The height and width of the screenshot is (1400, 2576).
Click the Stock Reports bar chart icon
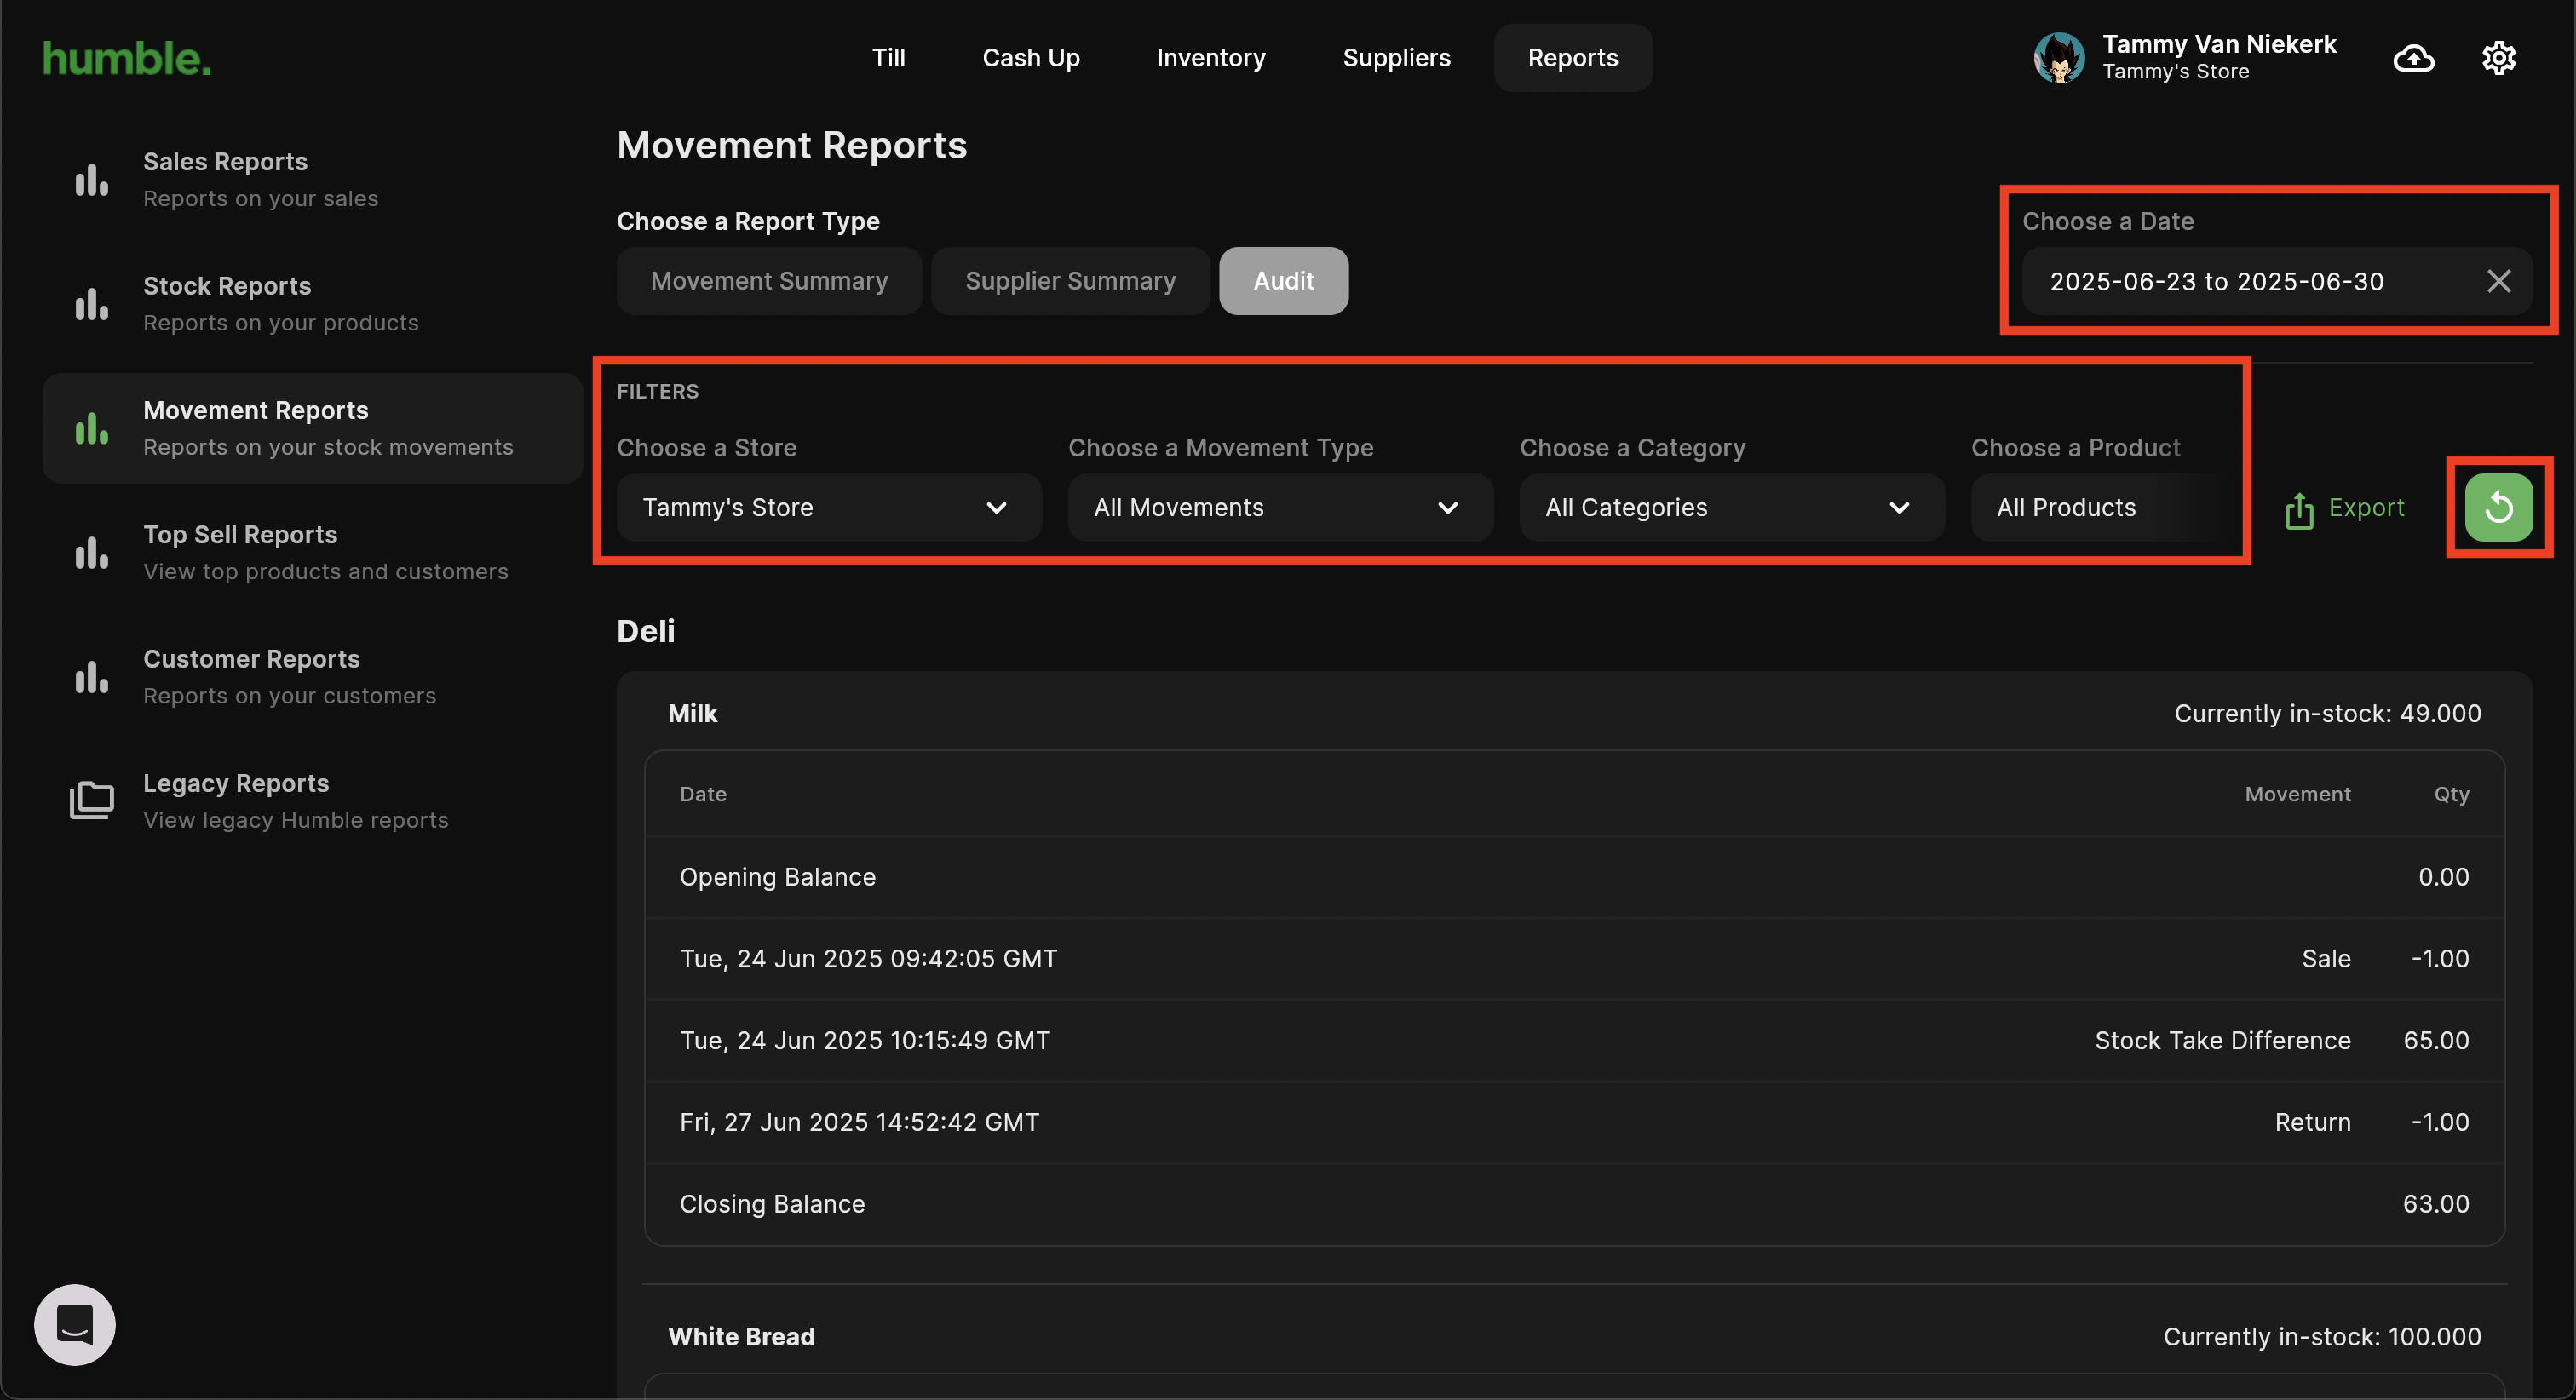coord(91,304)
